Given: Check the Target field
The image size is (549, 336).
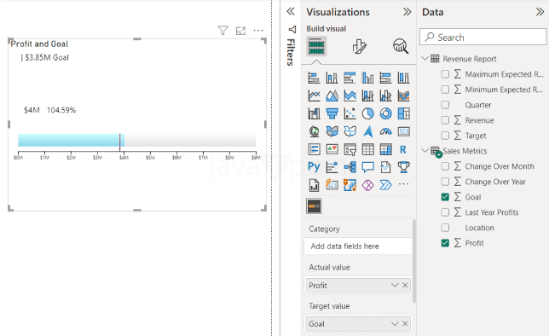Looking at the screenshot, I should pos(445,136).
